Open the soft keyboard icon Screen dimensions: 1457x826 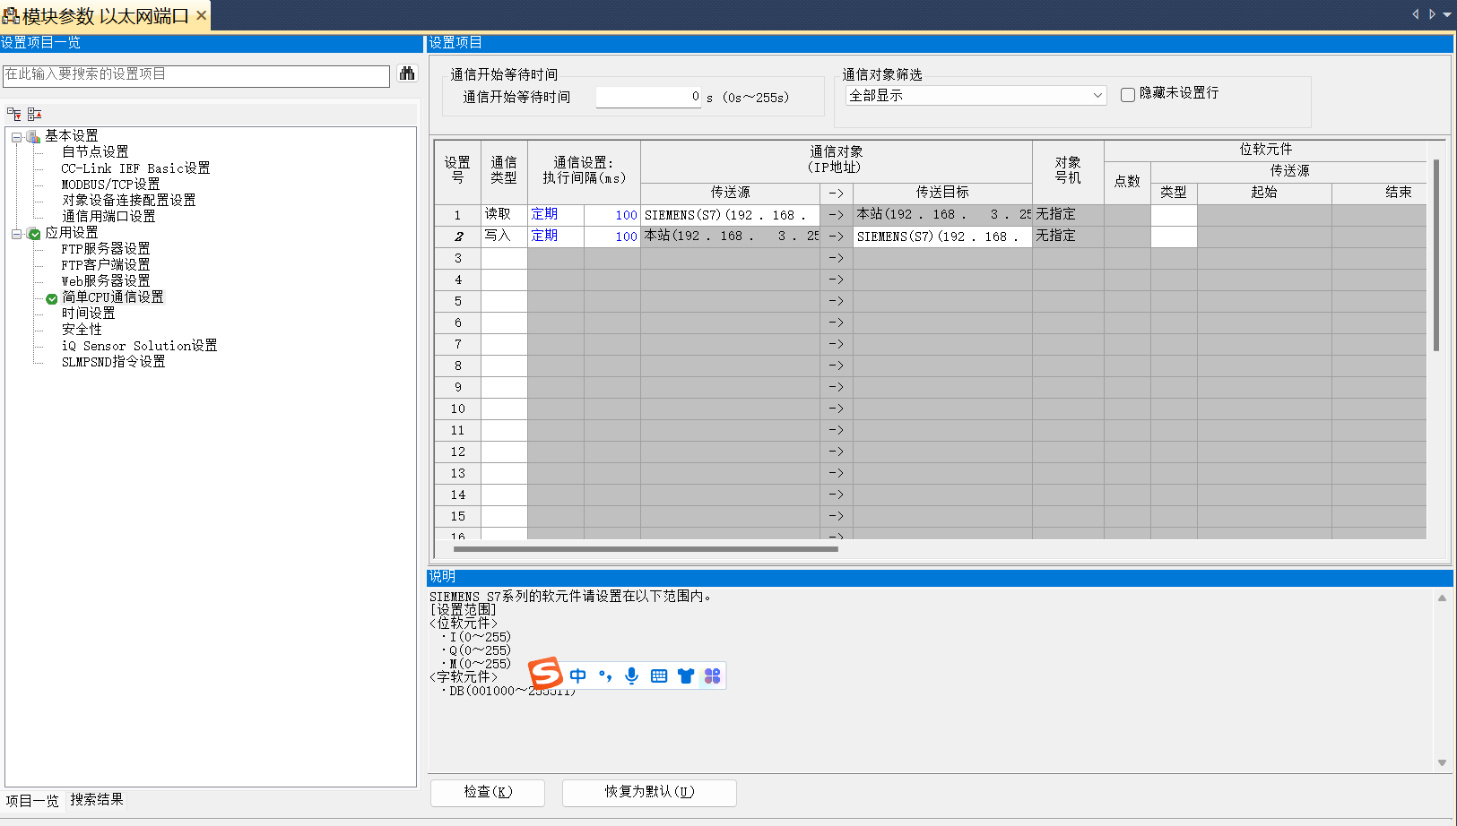(x=659, y=676)
